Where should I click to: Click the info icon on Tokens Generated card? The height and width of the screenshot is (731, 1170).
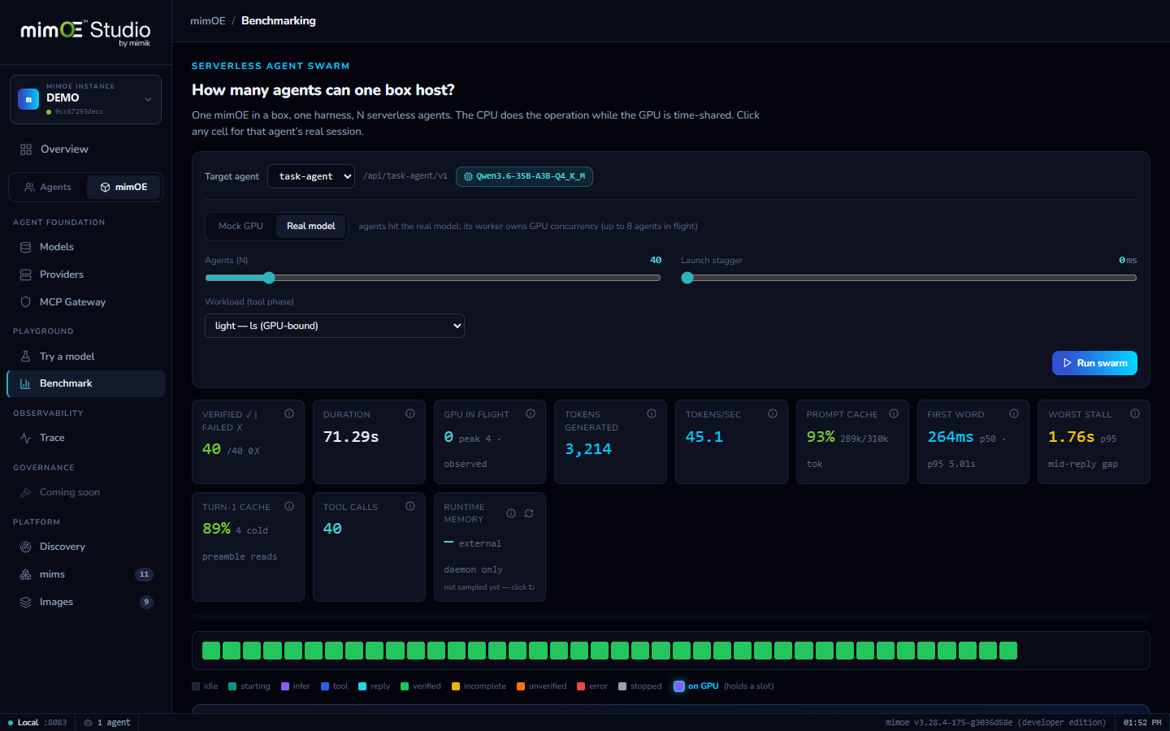tap(652, 413)
